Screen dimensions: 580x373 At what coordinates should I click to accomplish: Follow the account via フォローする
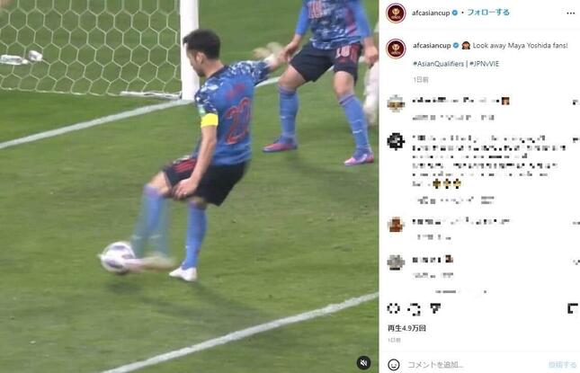click(x=488, y=13)
